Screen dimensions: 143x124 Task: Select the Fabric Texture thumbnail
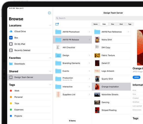[97, 55]
